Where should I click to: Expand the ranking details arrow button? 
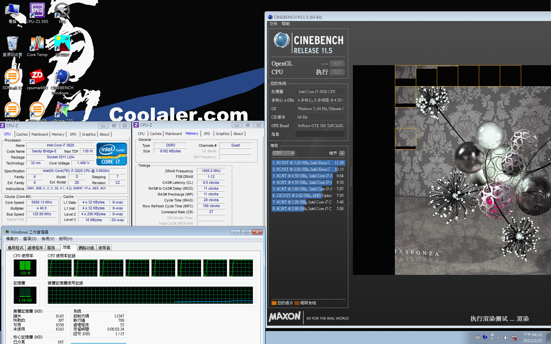point(342,153)
